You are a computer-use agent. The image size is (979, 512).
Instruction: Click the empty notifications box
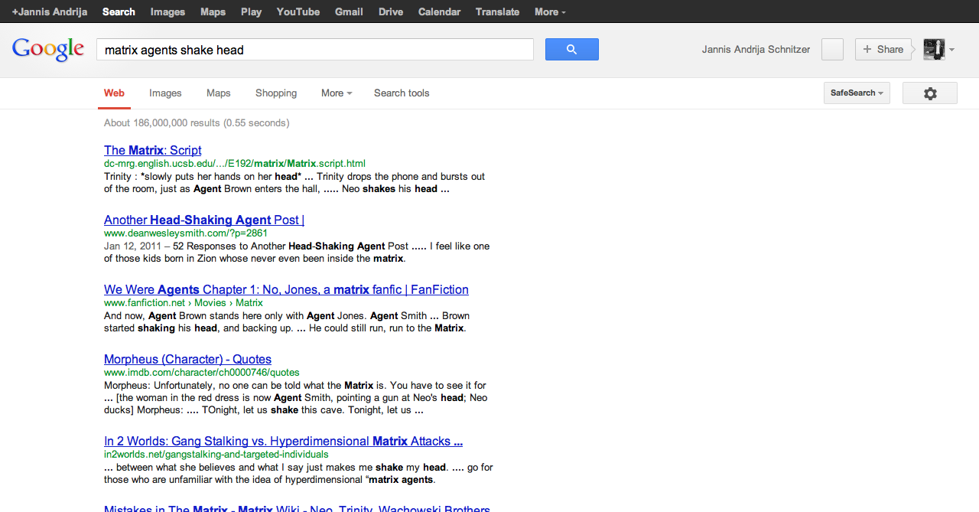(832, 49)
